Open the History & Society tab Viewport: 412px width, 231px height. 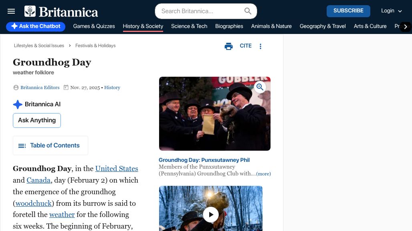tap(143, 26)
